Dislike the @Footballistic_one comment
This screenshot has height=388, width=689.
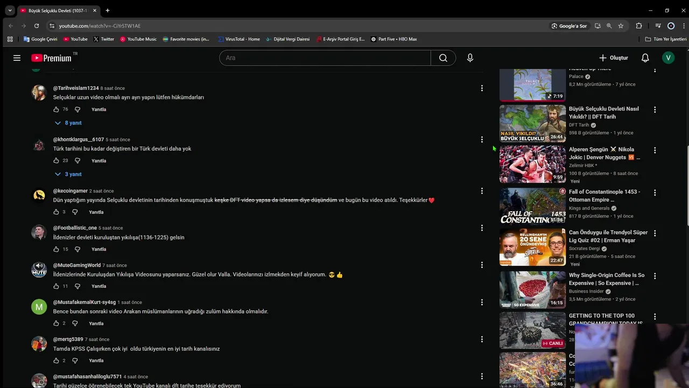78,249
